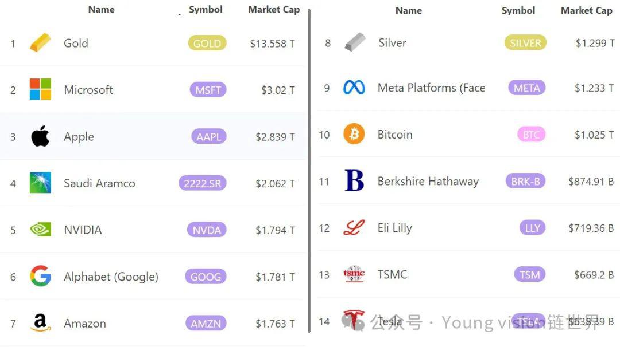Click the pink BTC symbol badge
This screenshot has height=347, width=620.
coord(531,135)
